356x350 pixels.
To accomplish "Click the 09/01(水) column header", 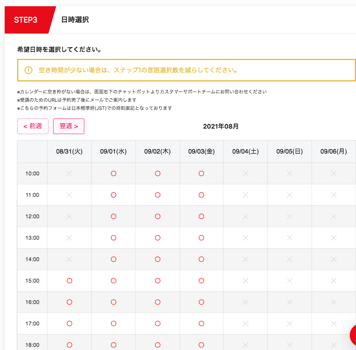I will (114, 152).
